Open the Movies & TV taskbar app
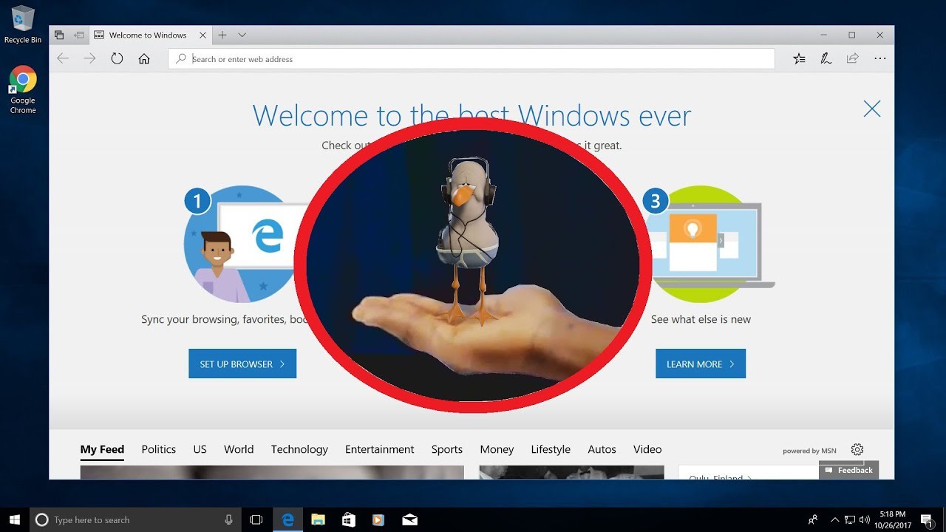Screen dimensions: 946x532 378,519
